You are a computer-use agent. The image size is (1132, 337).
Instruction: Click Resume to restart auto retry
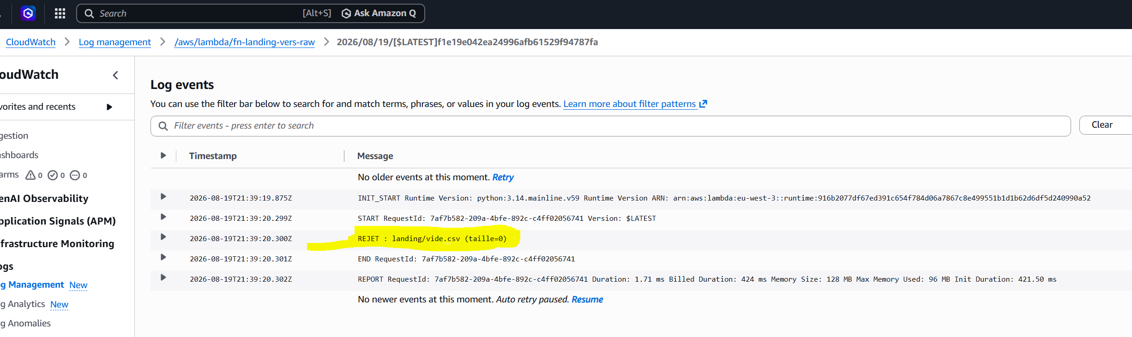click(x=587, y=299)
